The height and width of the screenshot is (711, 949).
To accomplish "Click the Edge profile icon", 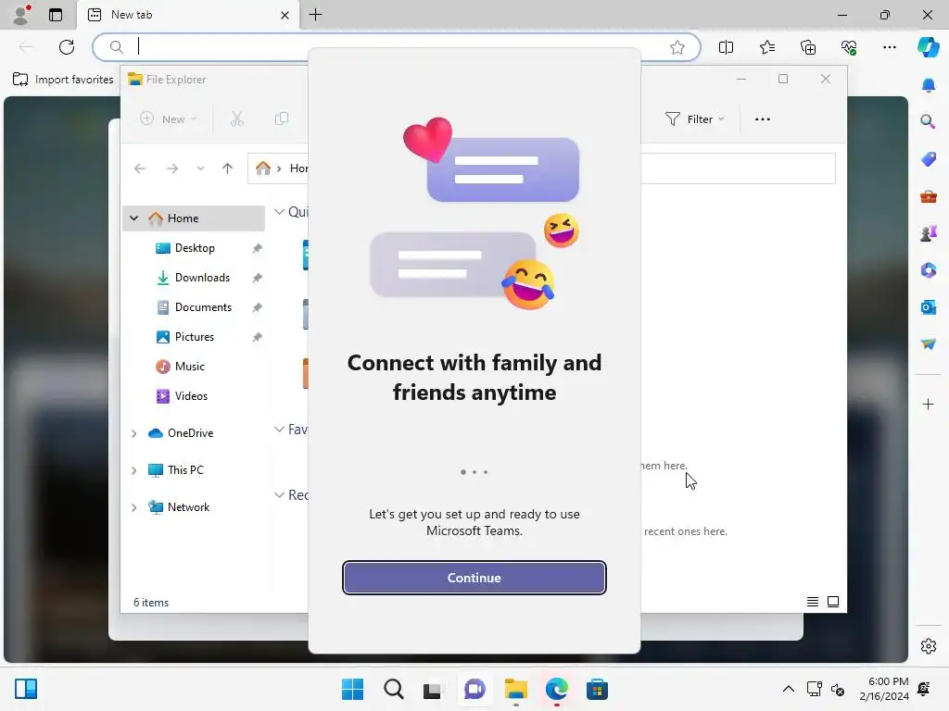I will click(x=21, y=15).
